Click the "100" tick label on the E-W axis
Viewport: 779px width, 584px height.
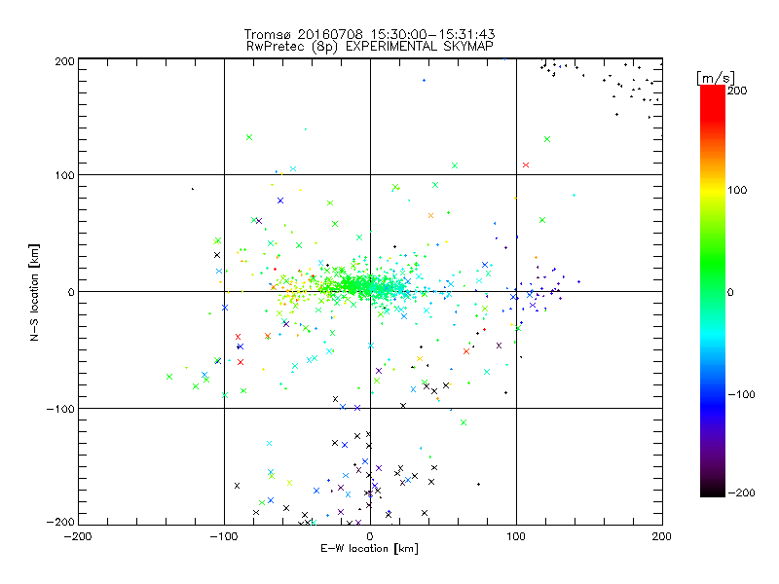coord(516,536)
